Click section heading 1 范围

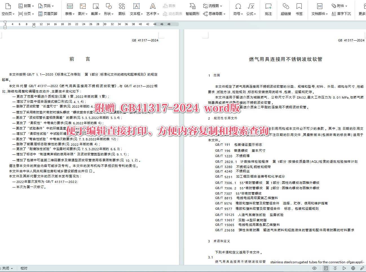(214, 75)
